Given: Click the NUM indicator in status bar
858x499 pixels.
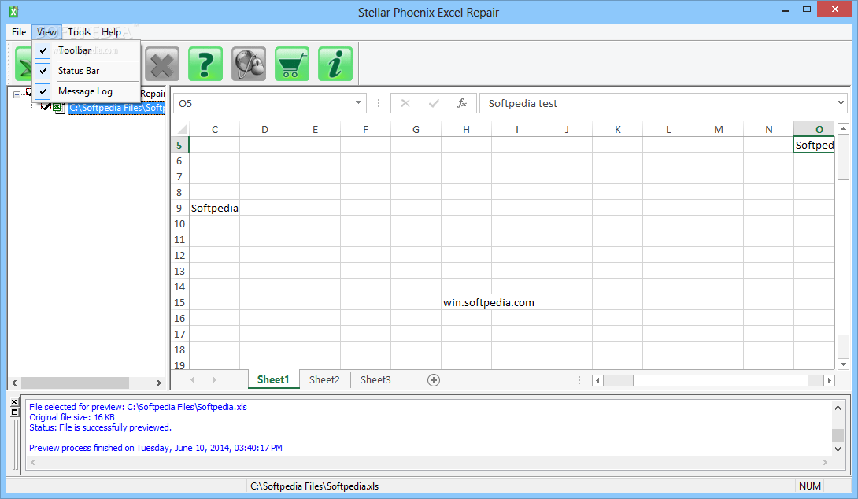Looking at the screenshot, I should coord(809,486).
